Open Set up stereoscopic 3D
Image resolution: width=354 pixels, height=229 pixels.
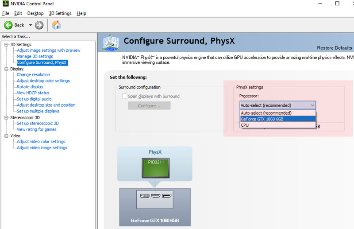coord(38,124)
